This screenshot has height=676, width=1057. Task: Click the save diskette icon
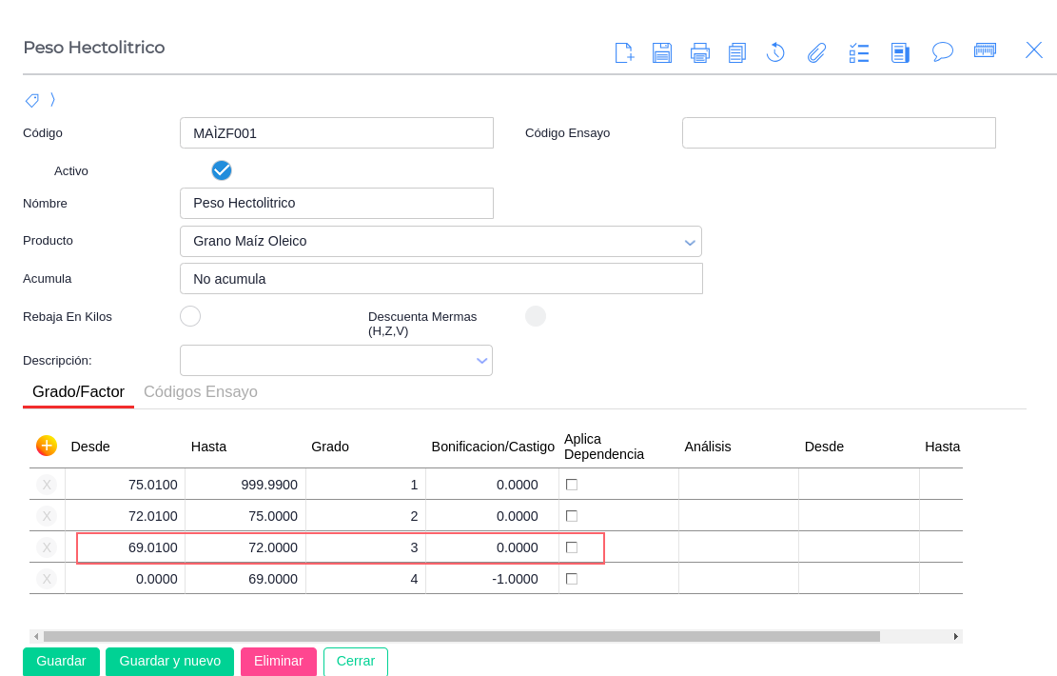point(662,52)
